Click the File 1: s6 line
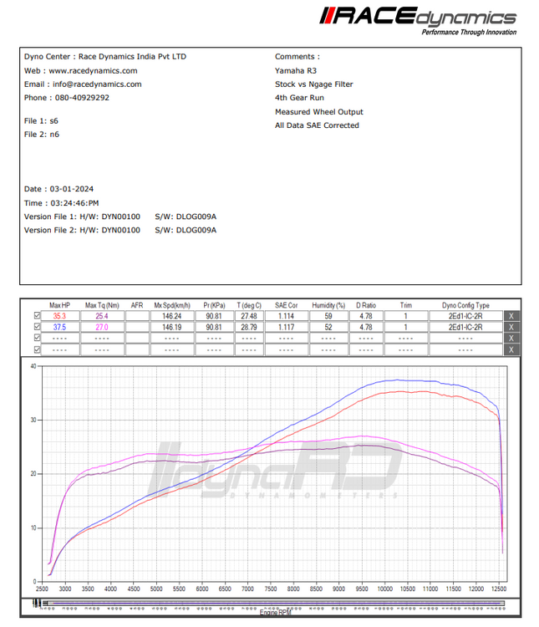Screen dimensions: 539x627 click(41, 121)
